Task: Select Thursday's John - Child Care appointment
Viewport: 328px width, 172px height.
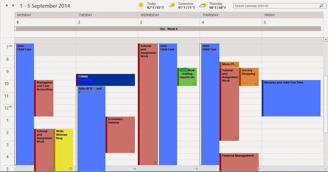Action: point(210,104)
